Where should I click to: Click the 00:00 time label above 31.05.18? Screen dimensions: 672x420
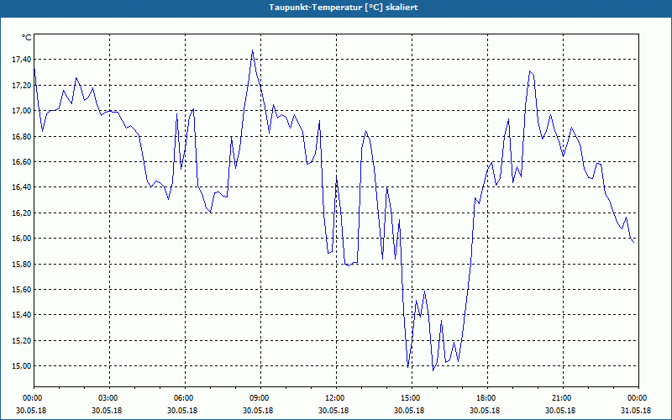click(x=637, y=398)
